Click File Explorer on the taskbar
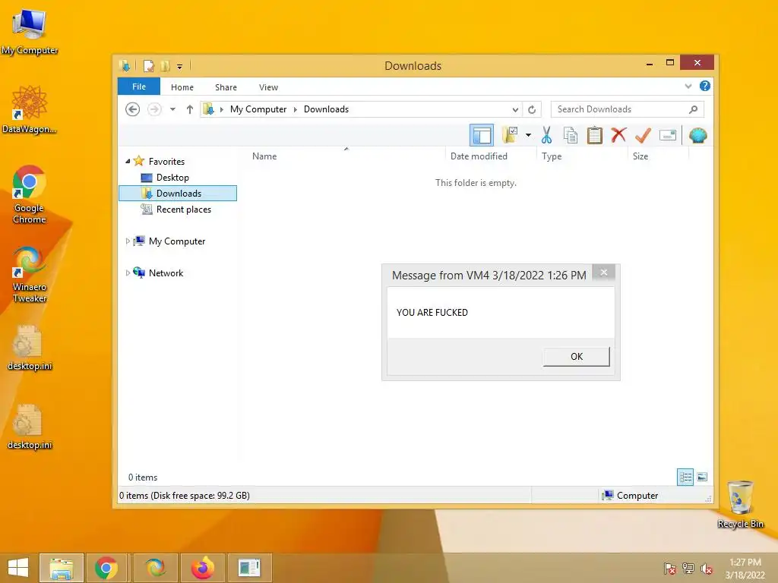This screenshot has height=583, width=778. [62, 568]
